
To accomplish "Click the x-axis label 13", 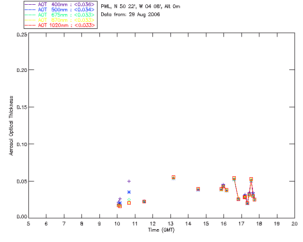I will pyautogui.click(x=170, y=224).
